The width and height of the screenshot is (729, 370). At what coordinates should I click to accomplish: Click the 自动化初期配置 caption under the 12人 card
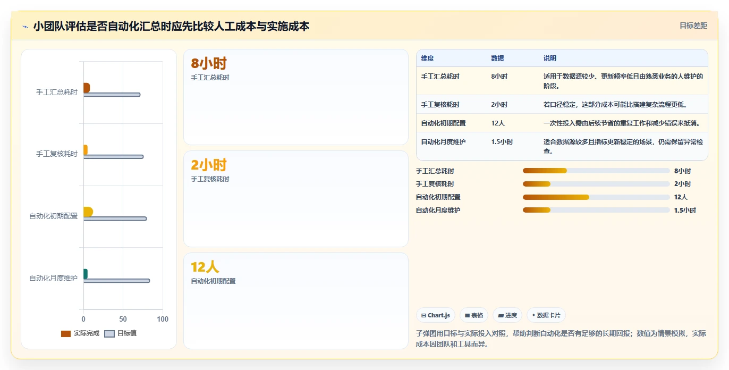point(213,281)
